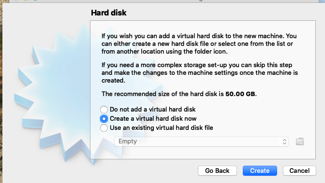Click the 'Use an existing virtual hard disk file' label
The height and width of the screenshot is (183, 325).
[x=161, y=128]
